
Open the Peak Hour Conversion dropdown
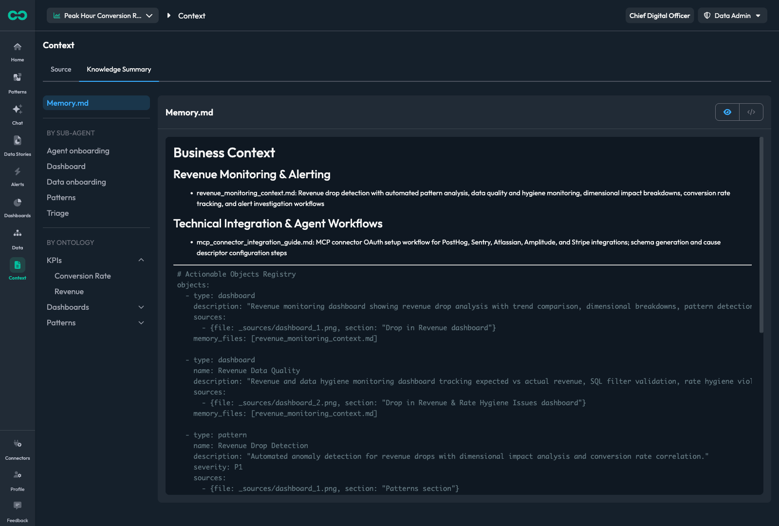103,16
